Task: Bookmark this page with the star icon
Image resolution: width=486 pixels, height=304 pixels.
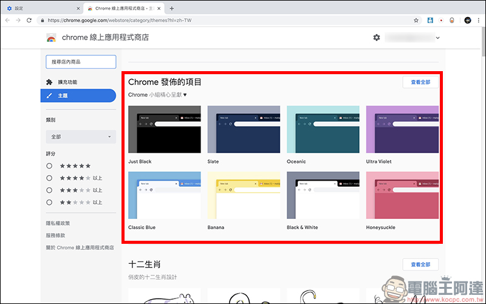Action: [416, 21]
